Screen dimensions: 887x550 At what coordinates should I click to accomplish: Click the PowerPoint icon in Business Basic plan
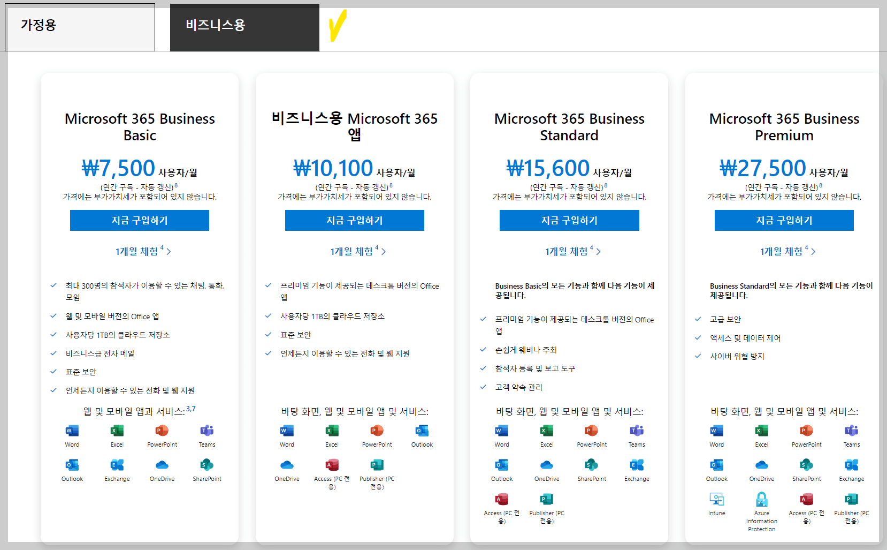coord(162,432)
